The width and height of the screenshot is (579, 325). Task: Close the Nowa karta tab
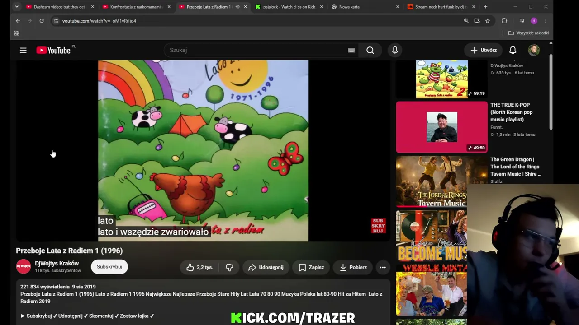click(x=398, y=7)
